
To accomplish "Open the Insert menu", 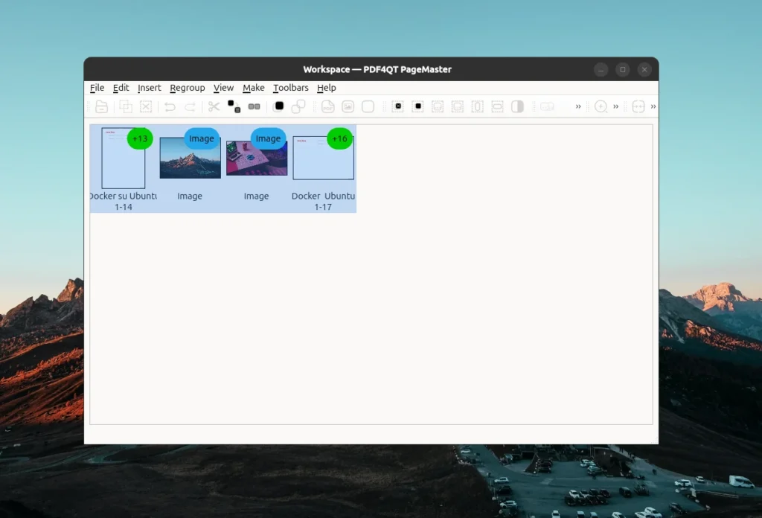I will [149, 88].
